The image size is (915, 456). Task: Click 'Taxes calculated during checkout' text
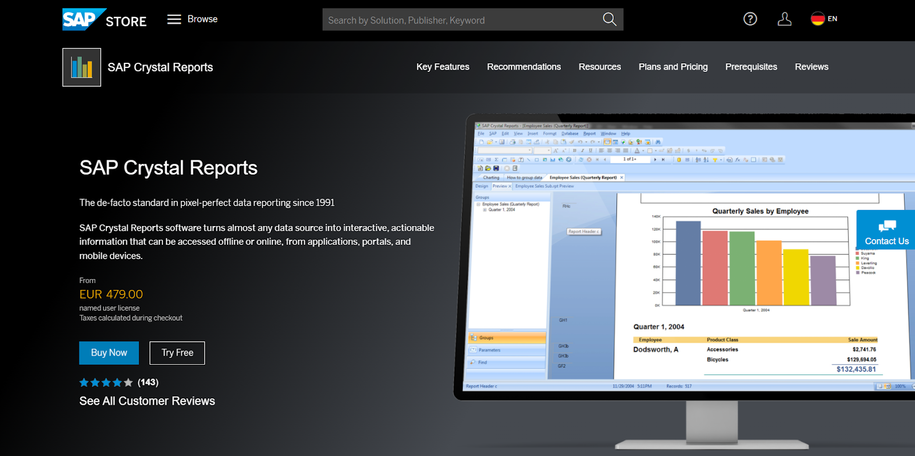coord(131,318)
